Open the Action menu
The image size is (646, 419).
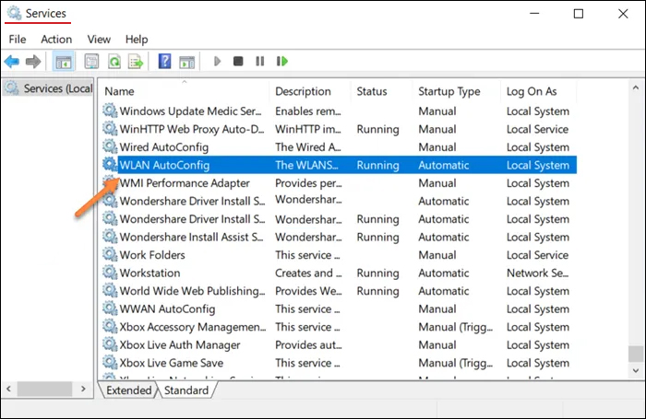click(56, 40)
